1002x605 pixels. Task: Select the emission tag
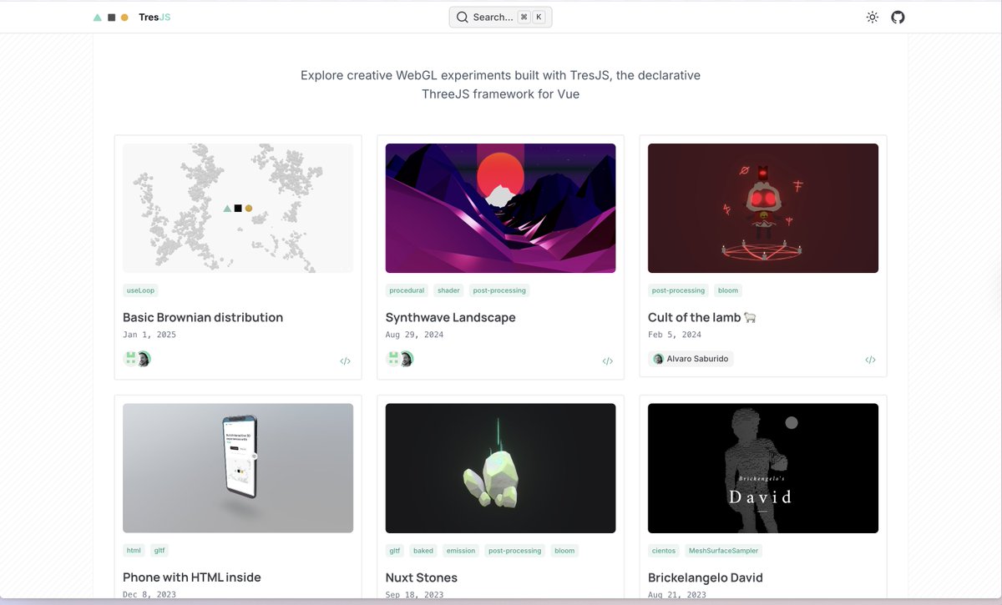[461, 551]
